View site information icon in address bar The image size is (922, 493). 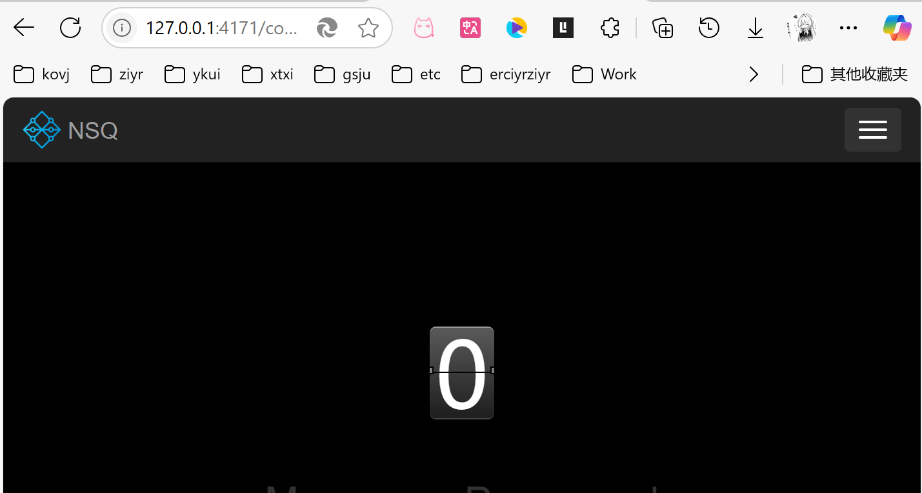(122, 28)
